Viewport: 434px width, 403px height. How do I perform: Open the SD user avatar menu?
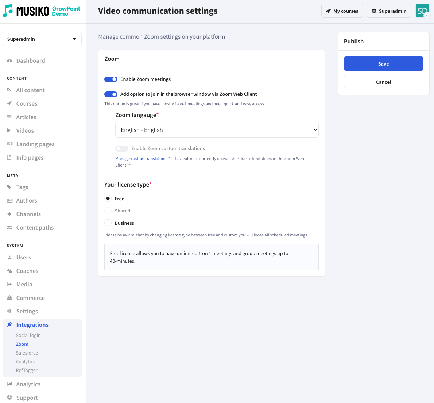(x=423, y=11)
